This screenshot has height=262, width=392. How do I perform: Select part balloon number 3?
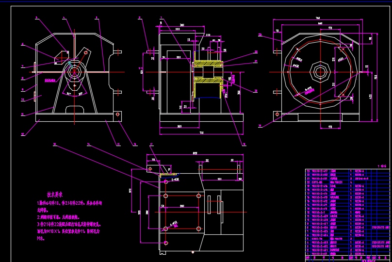(x=97, y=18)
